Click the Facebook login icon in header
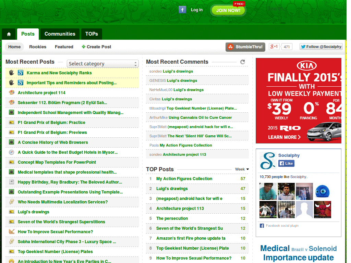351x263 pixels. coord(182,10)
